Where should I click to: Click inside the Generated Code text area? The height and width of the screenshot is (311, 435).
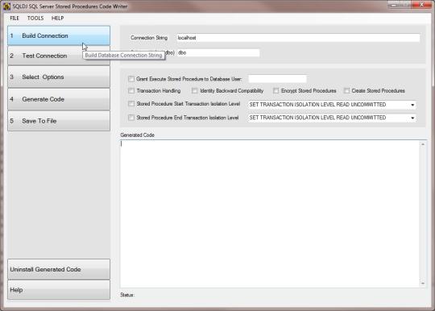click(270, 214)
